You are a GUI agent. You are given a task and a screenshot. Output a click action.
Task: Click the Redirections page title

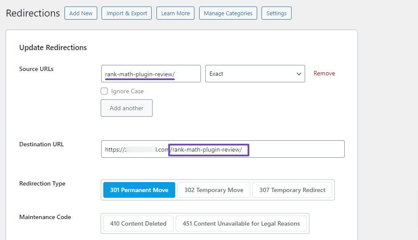(33, 13)
